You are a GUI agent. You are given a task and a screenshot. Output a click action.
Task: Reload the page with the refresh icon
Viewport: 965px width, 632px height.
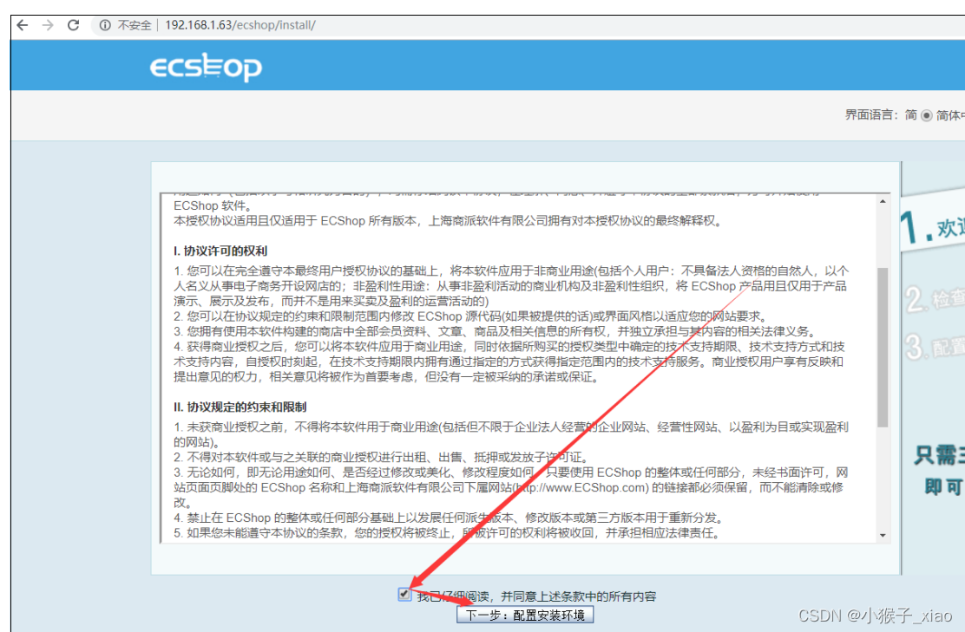point(72,25)
